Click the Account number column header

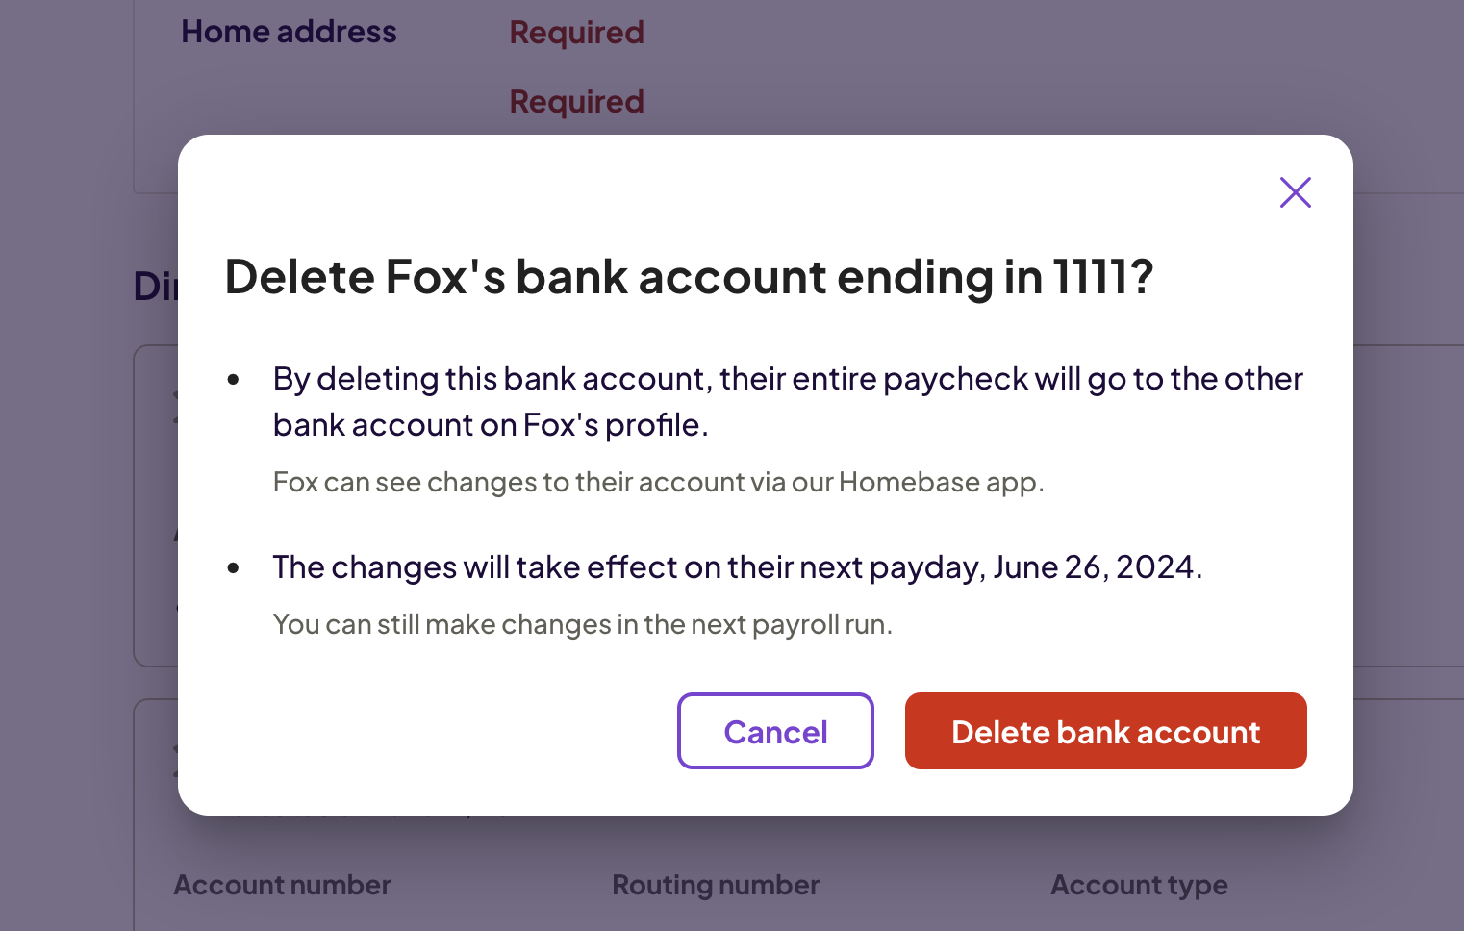click(282, 884)
